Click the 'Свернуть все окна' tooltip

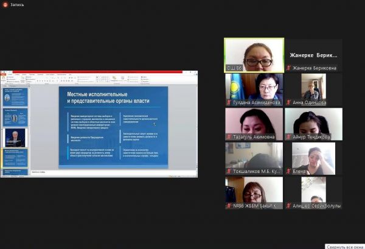(x=345, y=246)
